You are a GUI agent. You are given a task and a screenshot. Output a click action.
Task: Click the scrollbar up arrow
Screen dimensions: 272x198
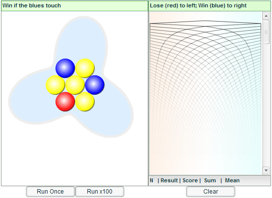point(266,16)
